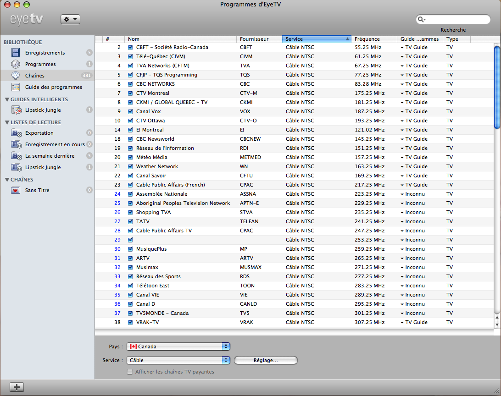This screenshot has height=396, width=501.
Task: Click the plus add button at bottom
Action: click(x=17, y=387)
